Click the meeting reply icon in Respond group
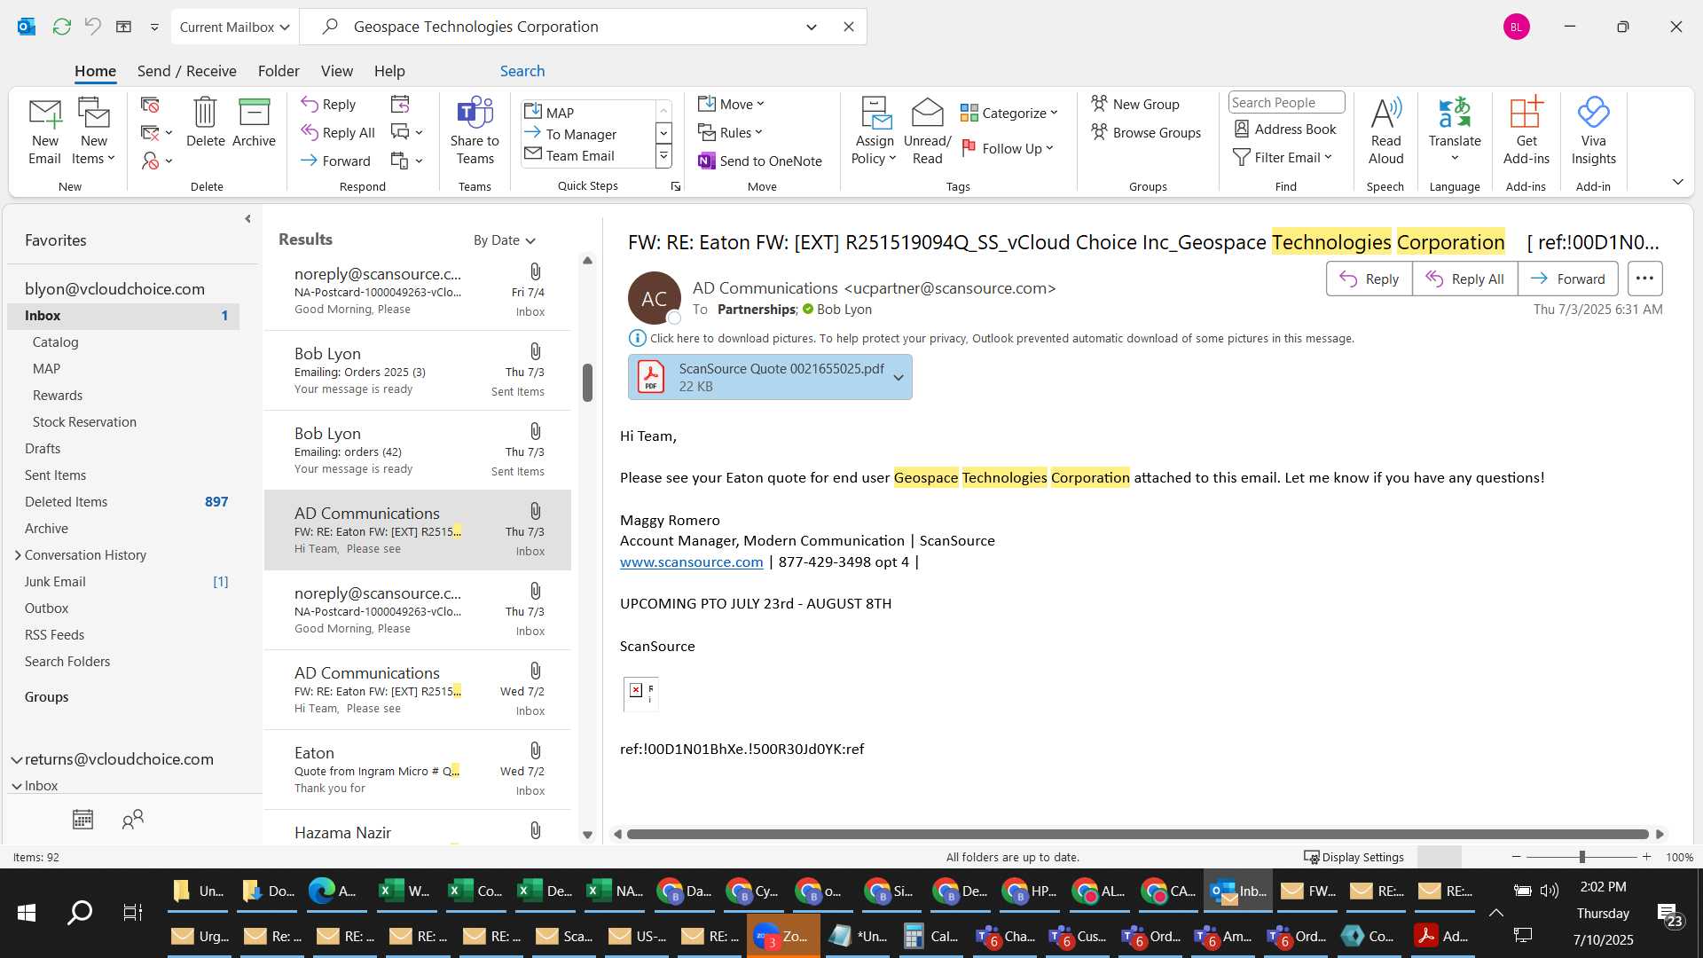The image size is (1703, 958). [x=400, y=105]
